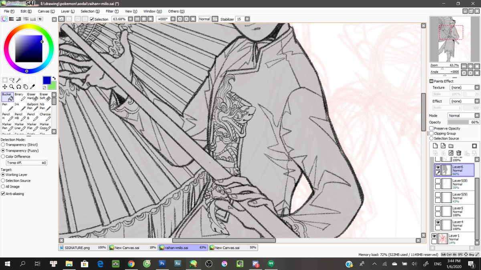
Task: Select the Layer5(9) row
Action: (454, 198)
